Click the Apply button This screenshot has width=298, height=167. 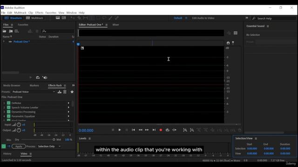(x=19, y=147)
